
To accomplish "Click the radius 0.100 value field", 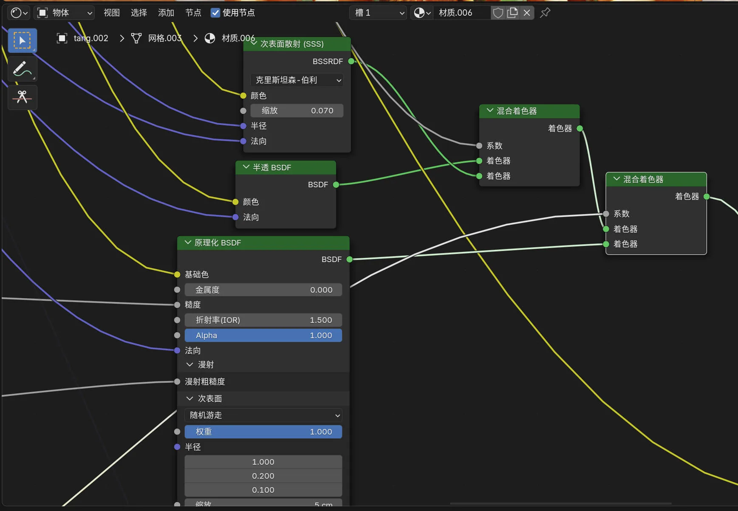I will pyautogui.click(x=263, y=490).
